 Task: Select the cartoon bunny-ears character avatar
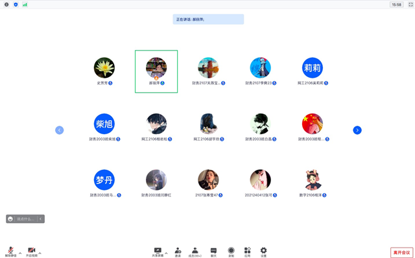coord(313,180)
